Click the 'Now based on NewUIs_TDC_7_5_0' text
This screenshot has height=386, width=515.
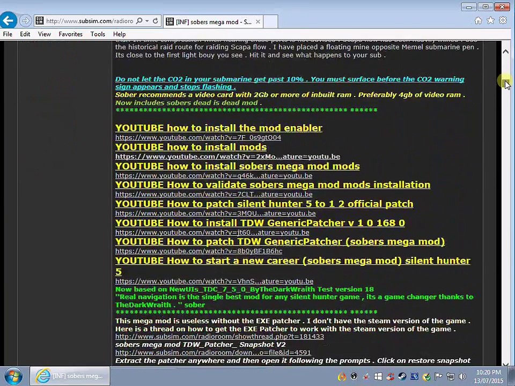(x=245, y=289)
